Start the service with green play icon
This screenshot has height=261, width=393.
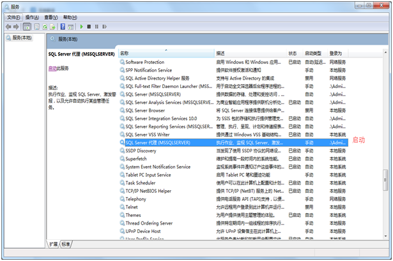point(81,27)
